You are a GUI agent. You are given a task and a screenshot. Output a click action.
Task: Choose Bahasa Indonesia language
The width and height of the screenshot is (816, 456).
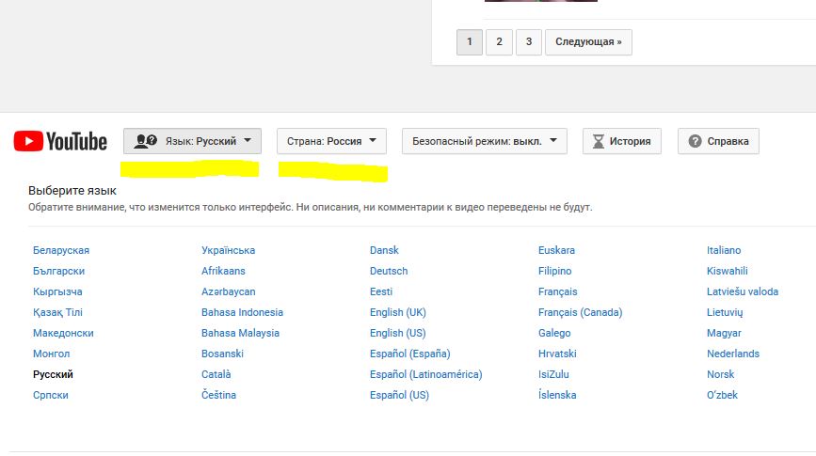(x=242, y=312)
